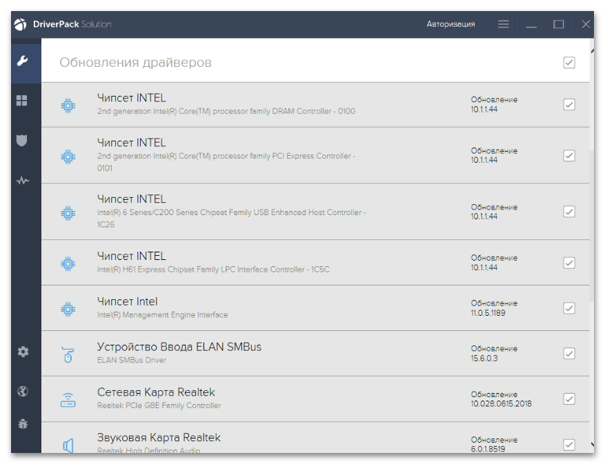The width and height of the screenshot is (605, 464).
Task: Click chip icon of USB Enhanced Host Controller row
Action: [x=68, y=213]
